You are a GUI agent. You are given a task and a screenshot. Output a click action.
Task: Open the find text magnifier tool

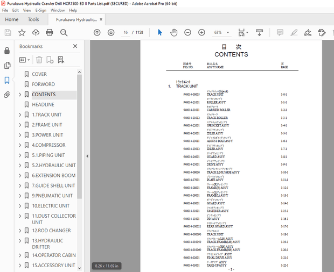64,32
